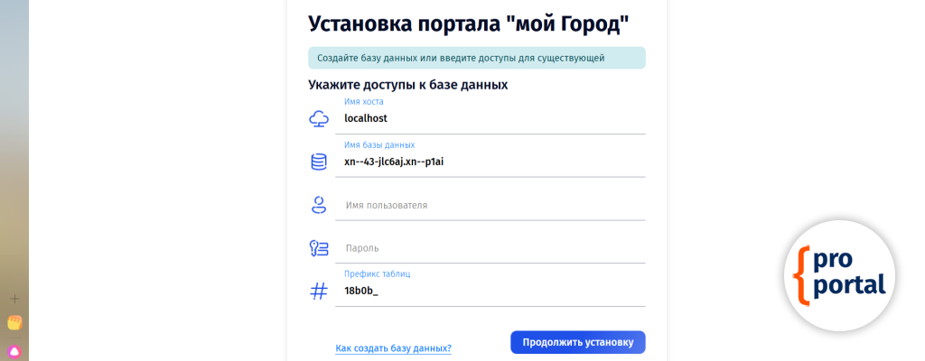
Task: Click the Установка портала "мой Город" heading
Action: tap(468, 23)
